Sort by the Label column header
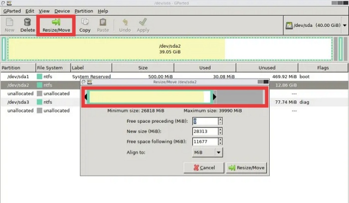Viewport: 349px width, 203px height. (x=91, y=68)
